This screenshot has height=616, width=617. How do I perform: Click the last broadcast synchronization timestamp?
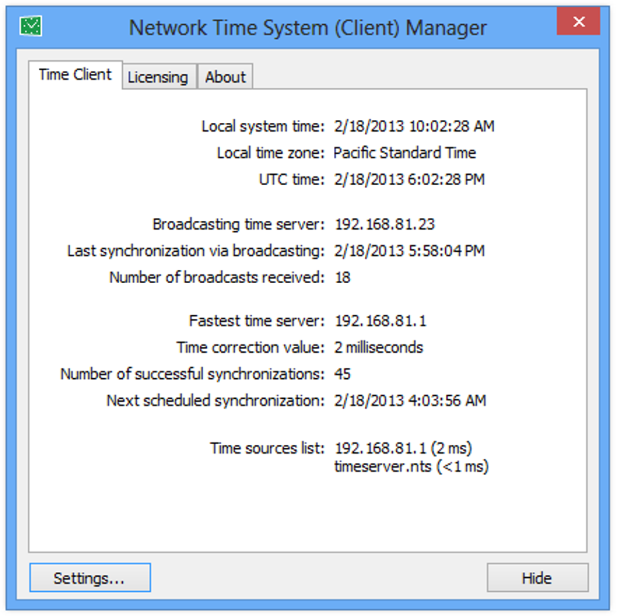pyautogui.click(x=409, y=251)
